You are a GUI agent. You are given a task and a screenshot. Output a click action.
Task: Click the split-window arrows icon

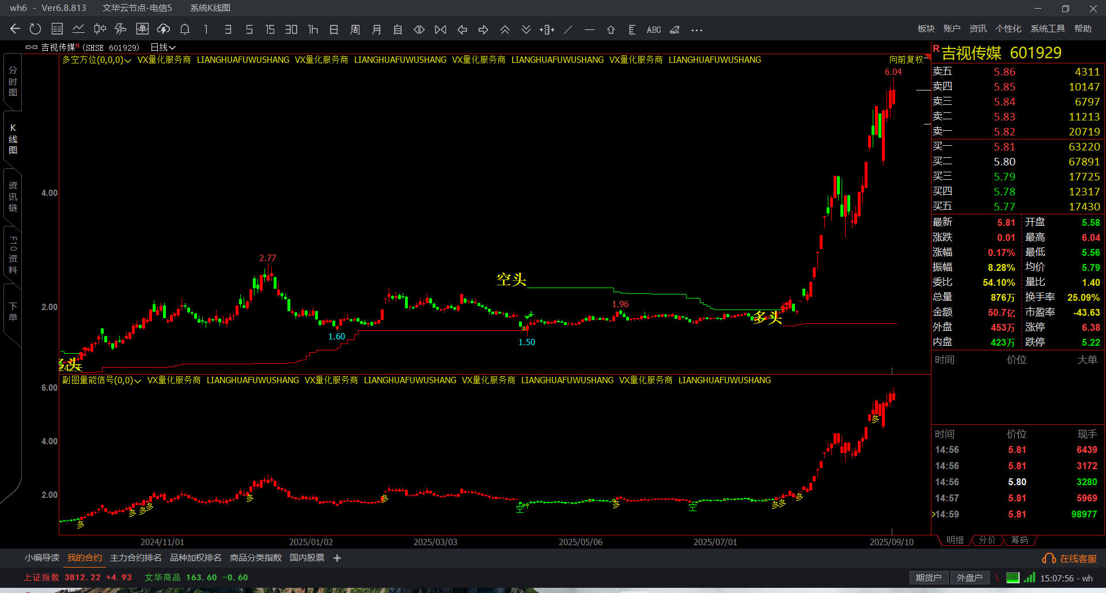pyautogui.click(x=547, y=29)
